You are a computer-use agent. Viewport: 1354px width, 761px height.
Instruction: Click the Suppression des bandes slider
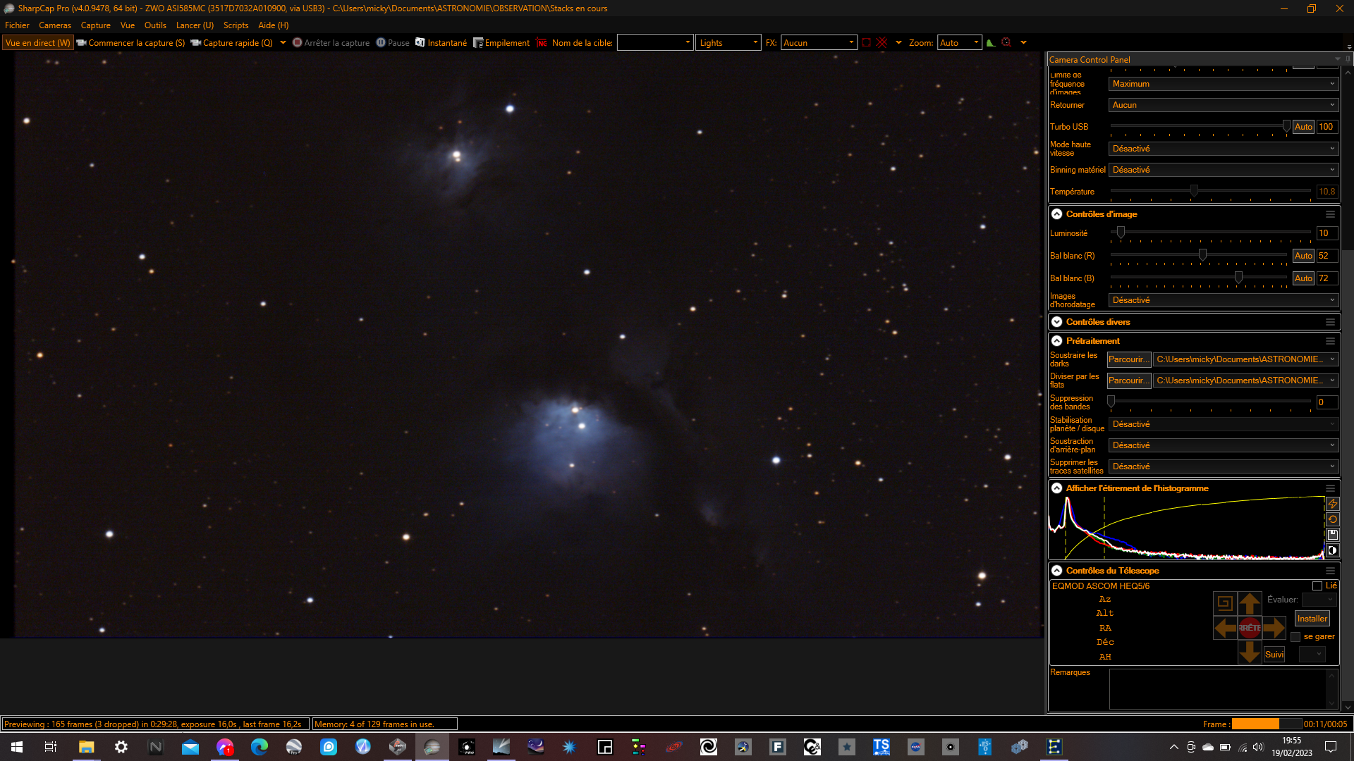tap(1210, 402)
